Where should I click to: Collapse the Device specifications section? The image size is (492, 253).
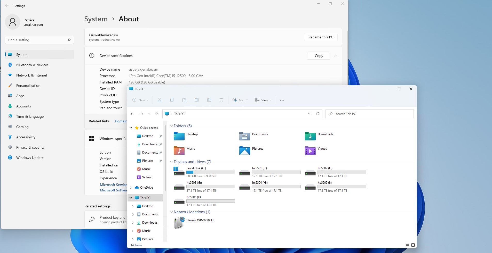click(336, 56)
